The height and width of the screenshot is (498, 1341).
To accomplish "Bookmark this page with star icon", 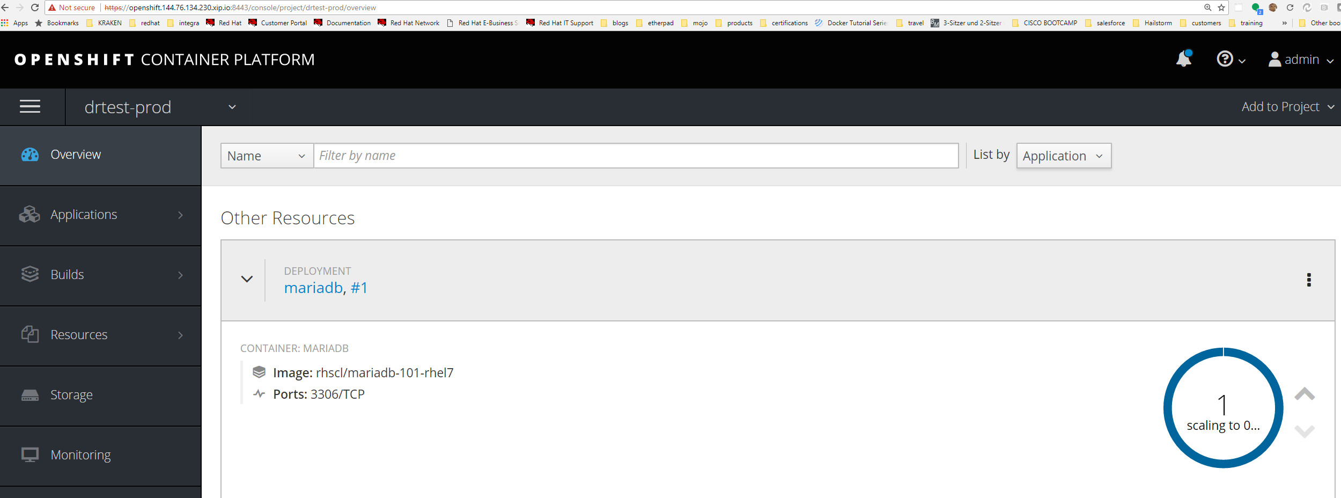I will tap(1221, 8).
